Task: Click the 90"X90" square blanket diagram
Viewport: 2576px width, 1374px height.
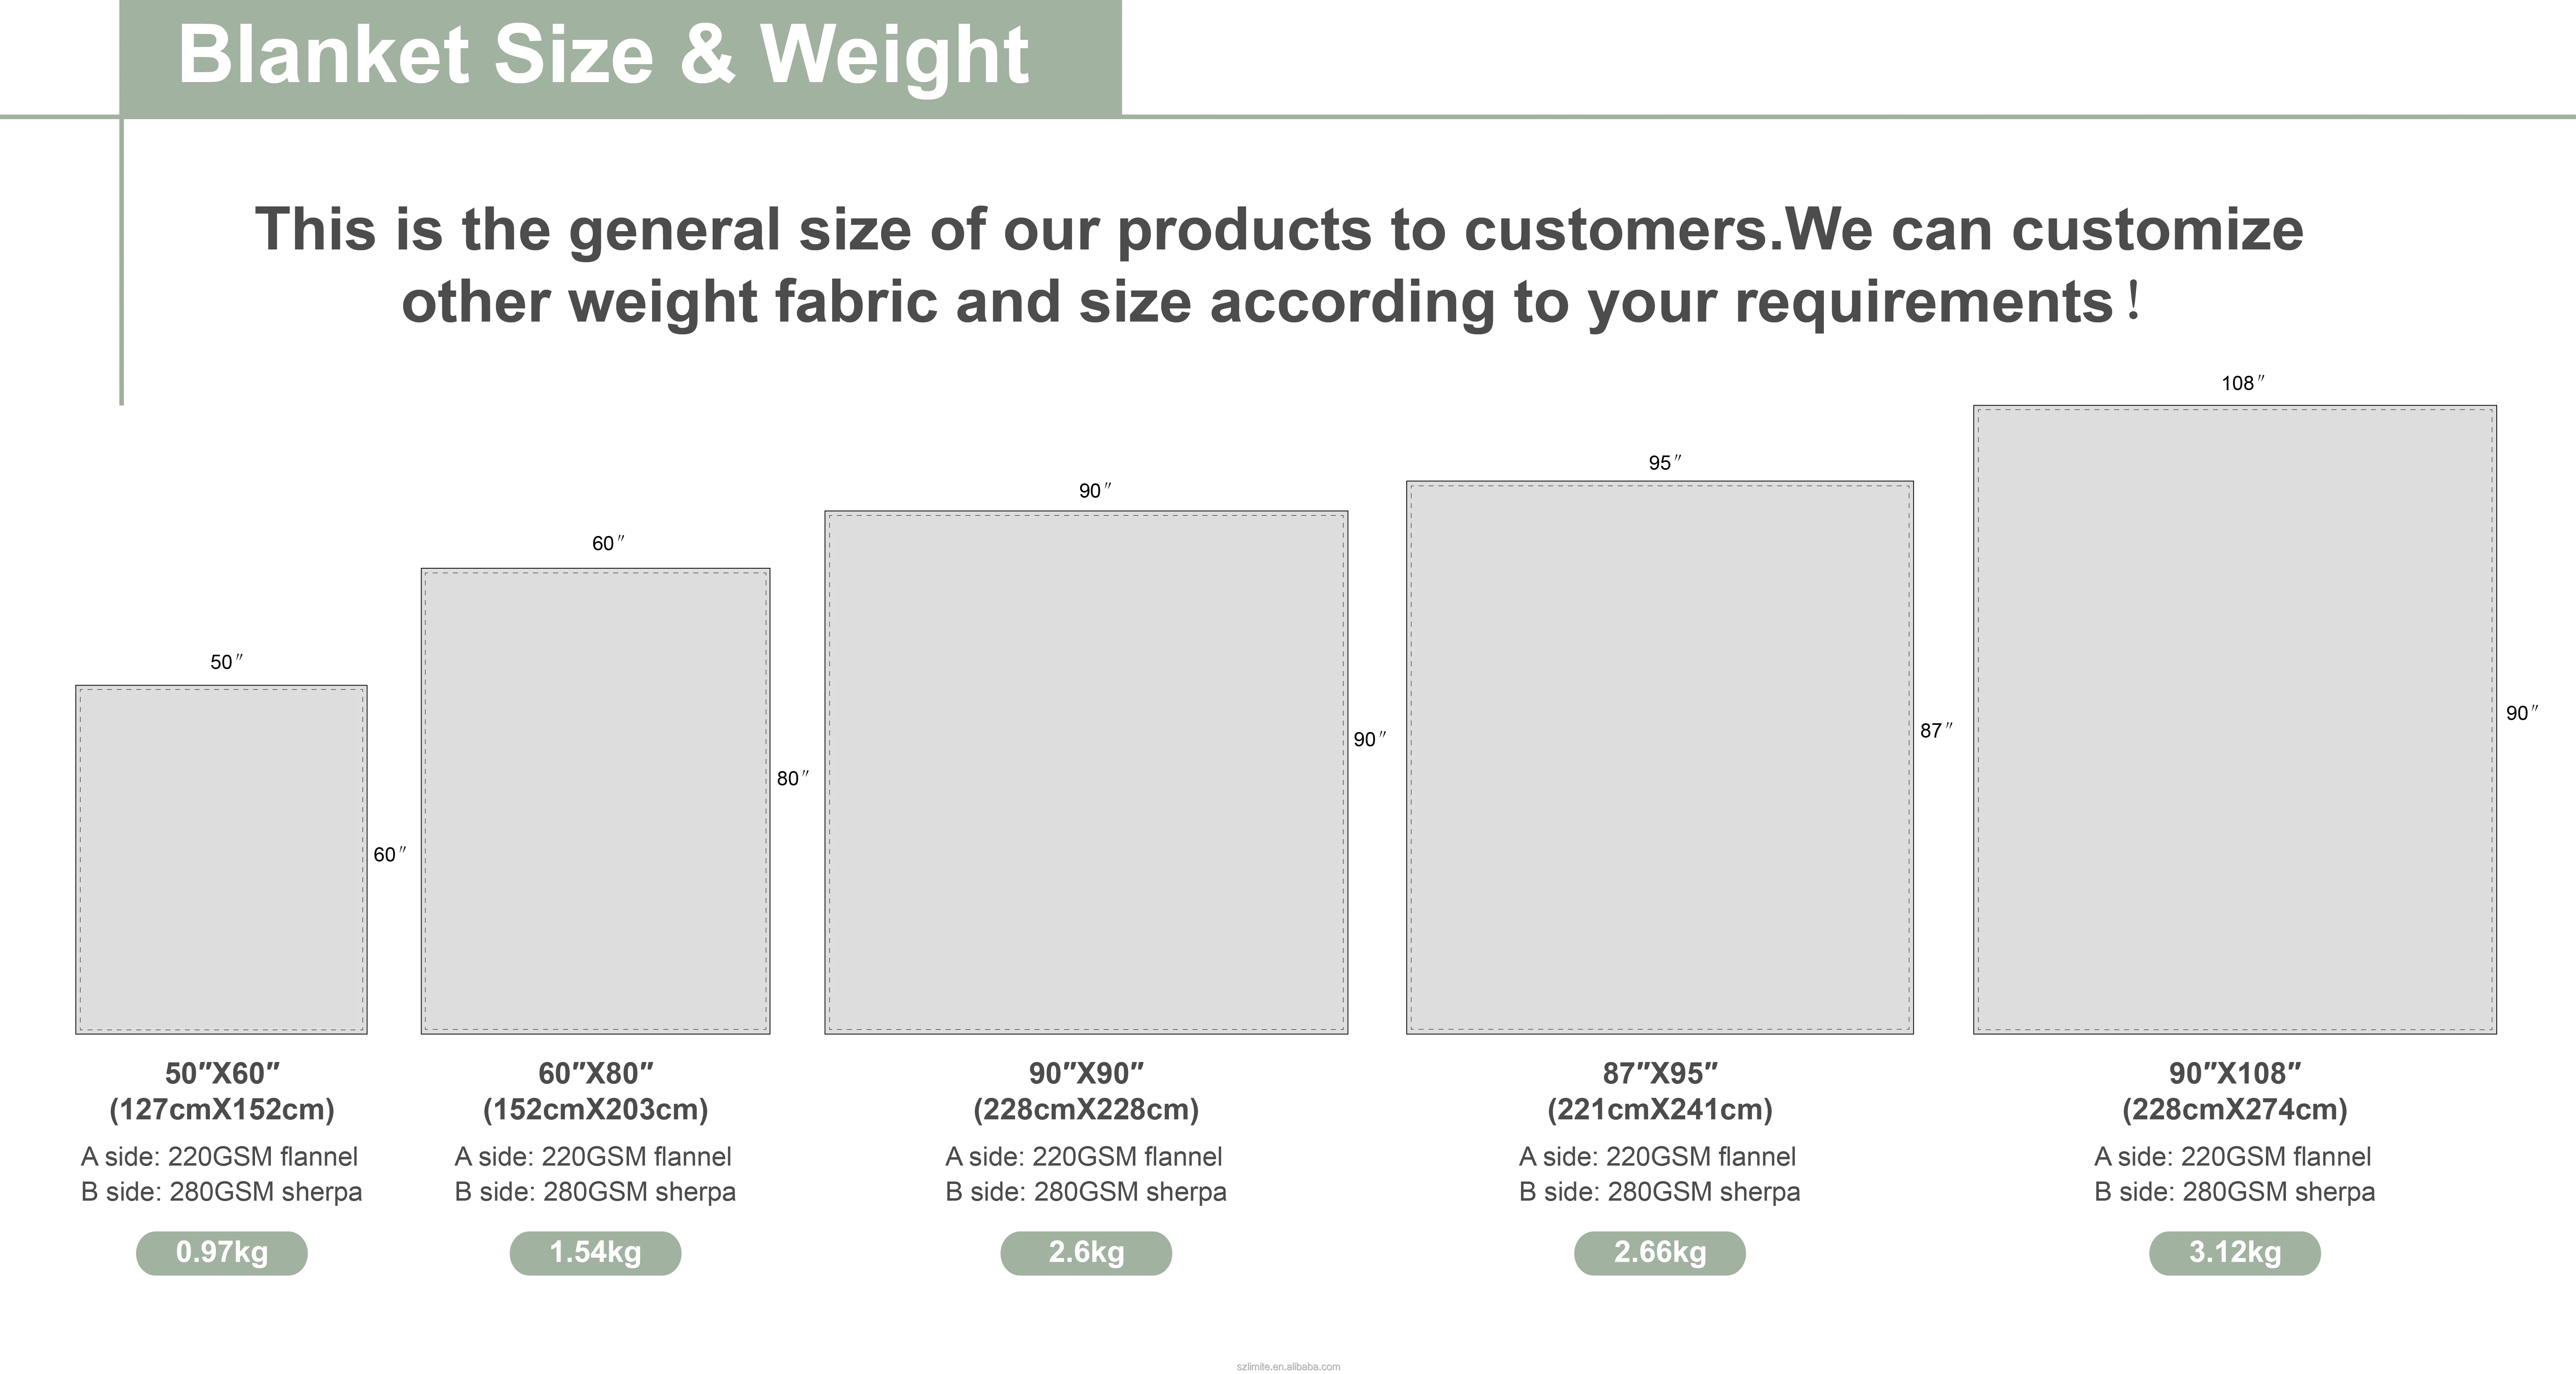Action: point(1086,772)
